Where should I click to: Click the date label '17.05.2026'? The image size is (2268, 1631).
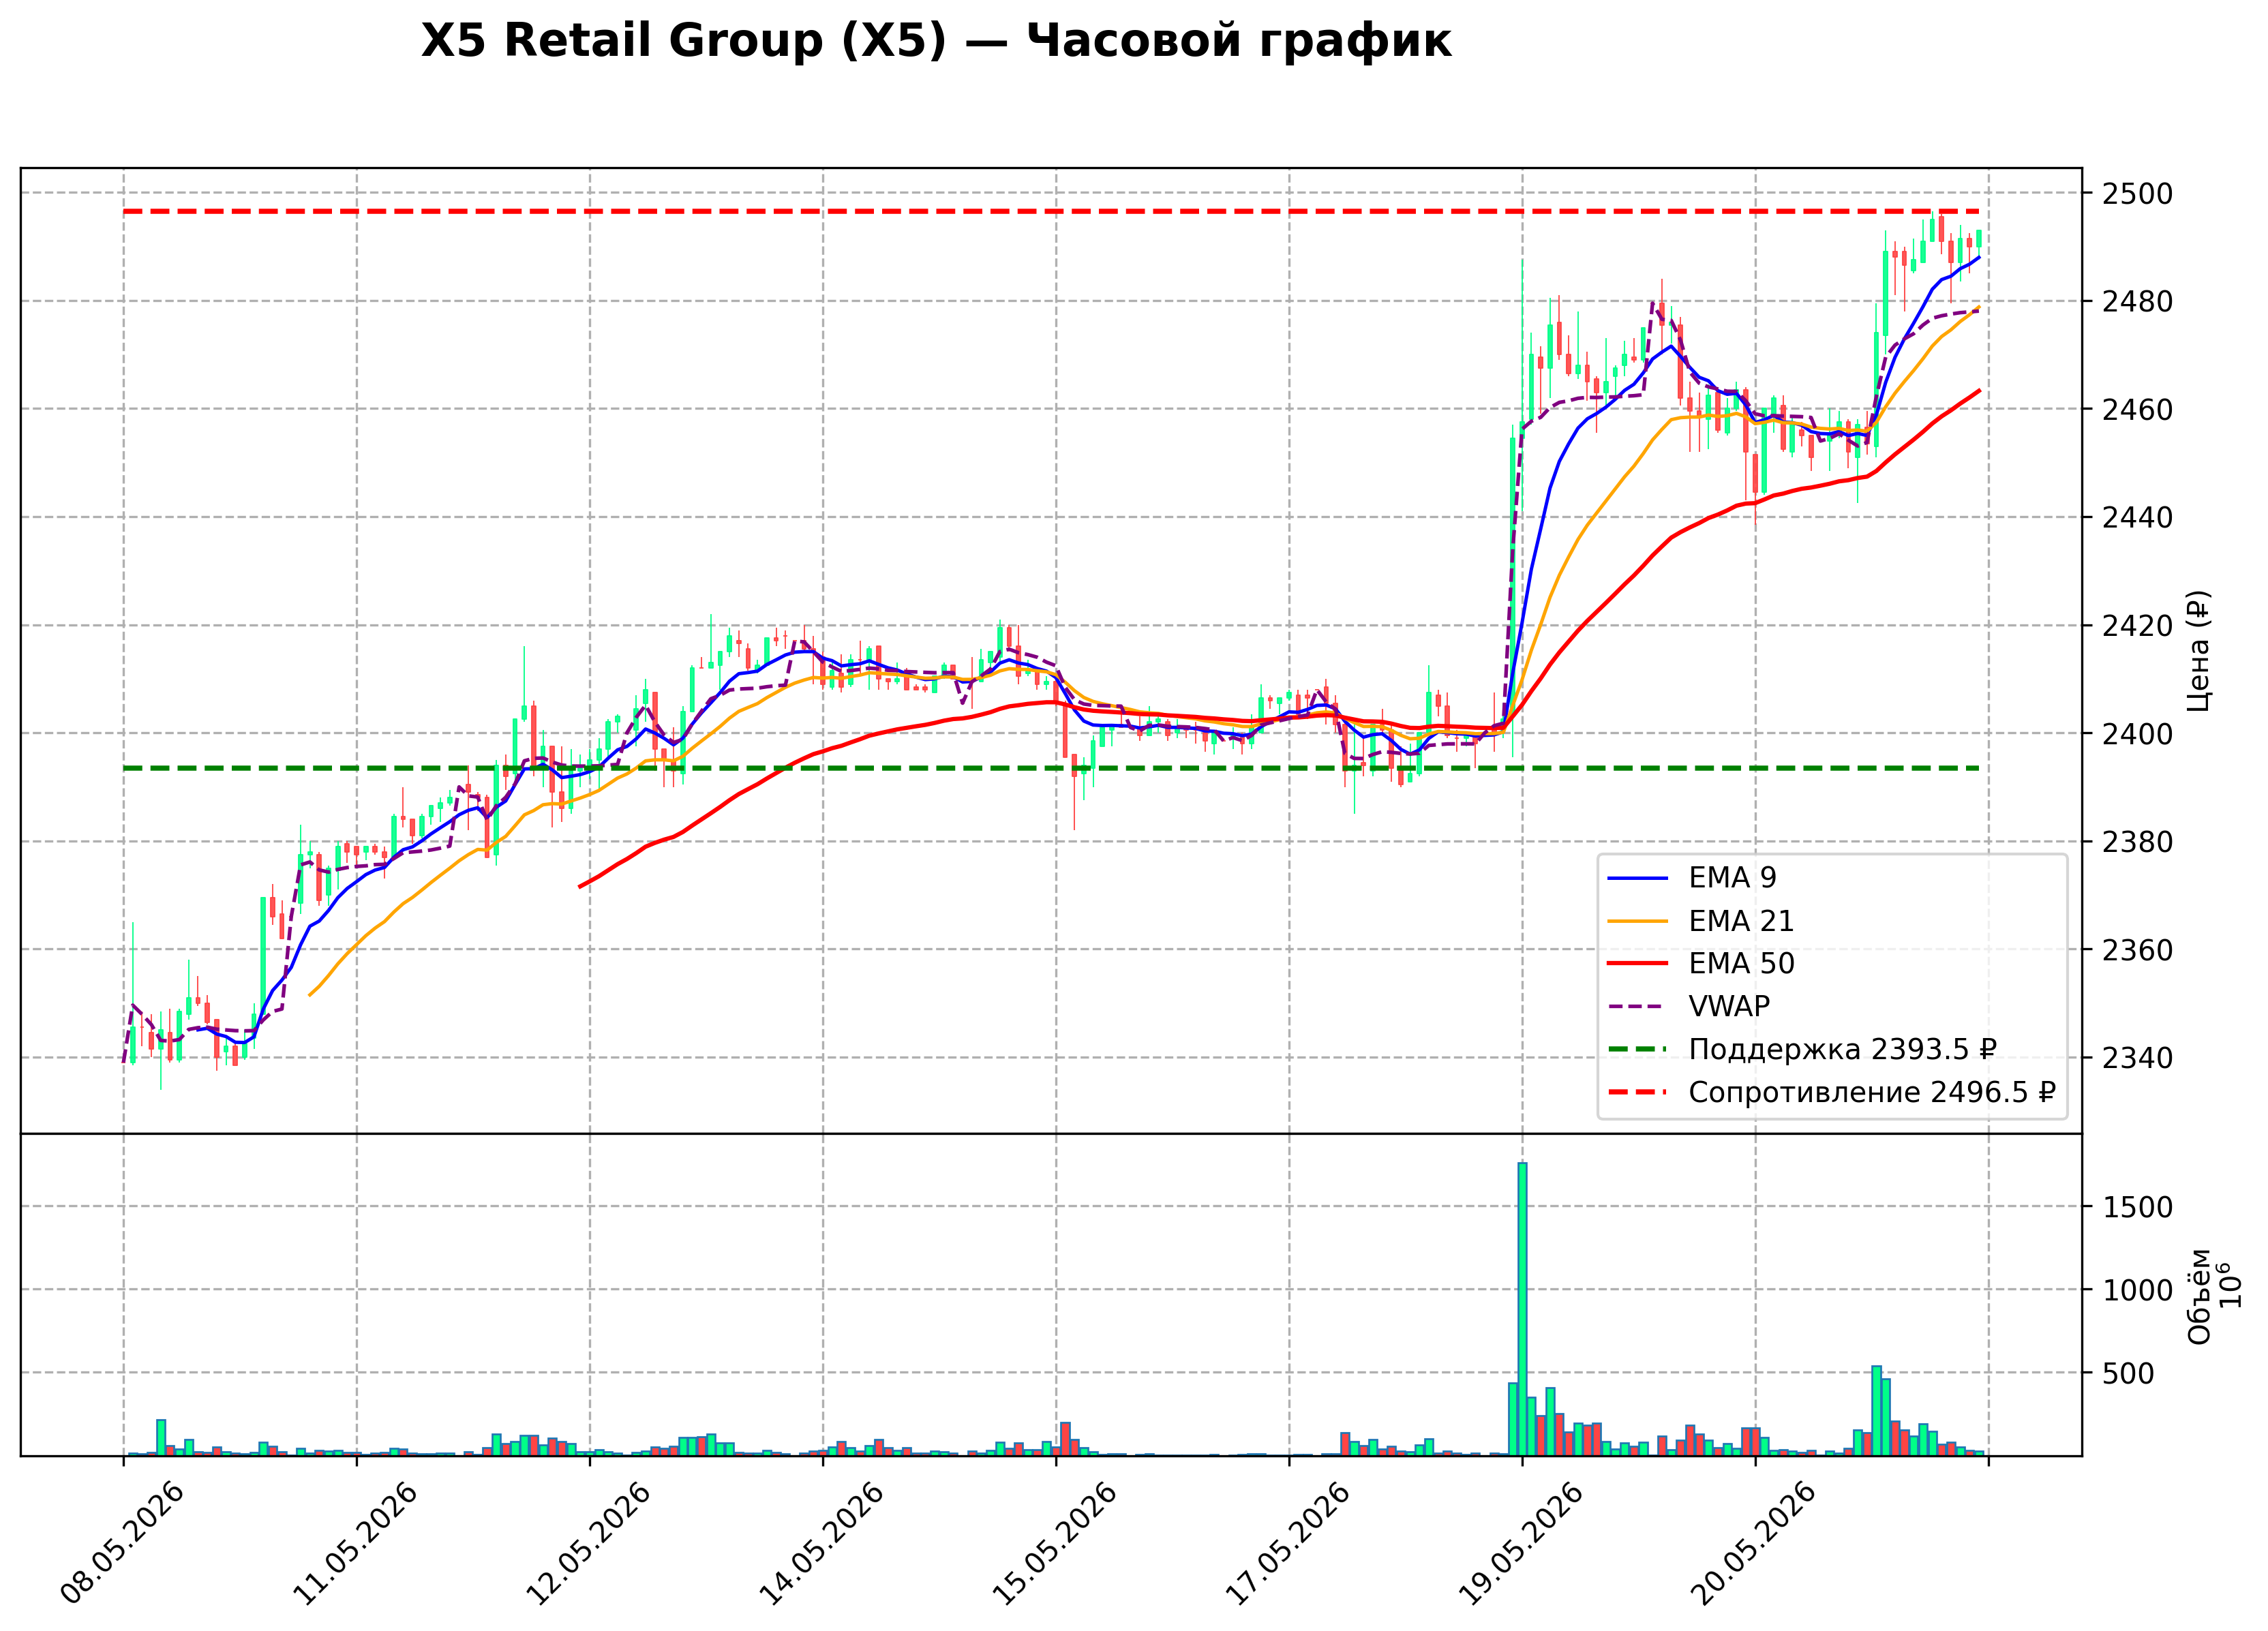(x=1288, y=1544)
